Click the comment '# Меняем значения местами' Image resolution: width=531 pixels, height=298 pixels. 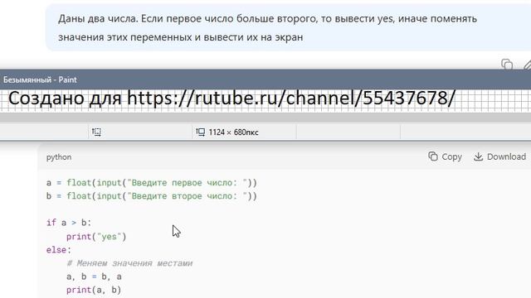pyautogui.click(x=129, y=263)
